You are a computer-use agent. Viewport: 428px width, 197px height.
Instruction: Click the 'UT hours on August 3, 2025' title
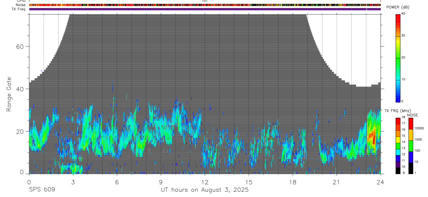coord(205,190)
